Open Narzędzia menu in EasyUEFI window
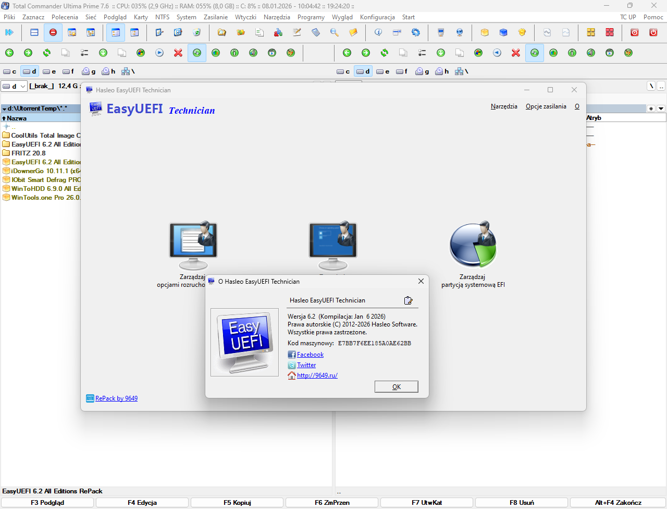 click(504, 106)
